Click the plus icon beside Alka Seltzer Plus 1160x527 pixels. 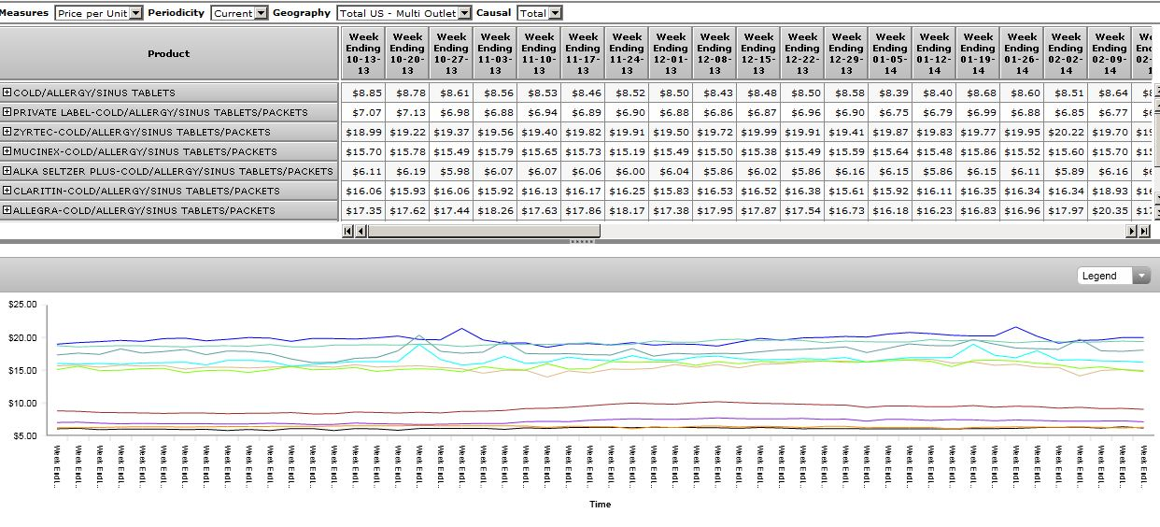7,171
